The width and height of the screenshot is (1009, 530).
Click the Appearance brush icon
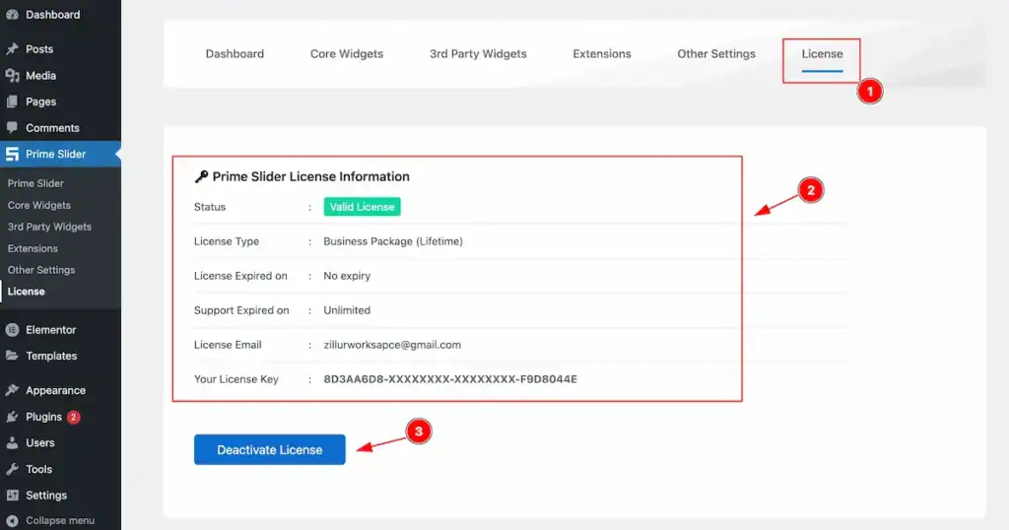tap(12, 390)
